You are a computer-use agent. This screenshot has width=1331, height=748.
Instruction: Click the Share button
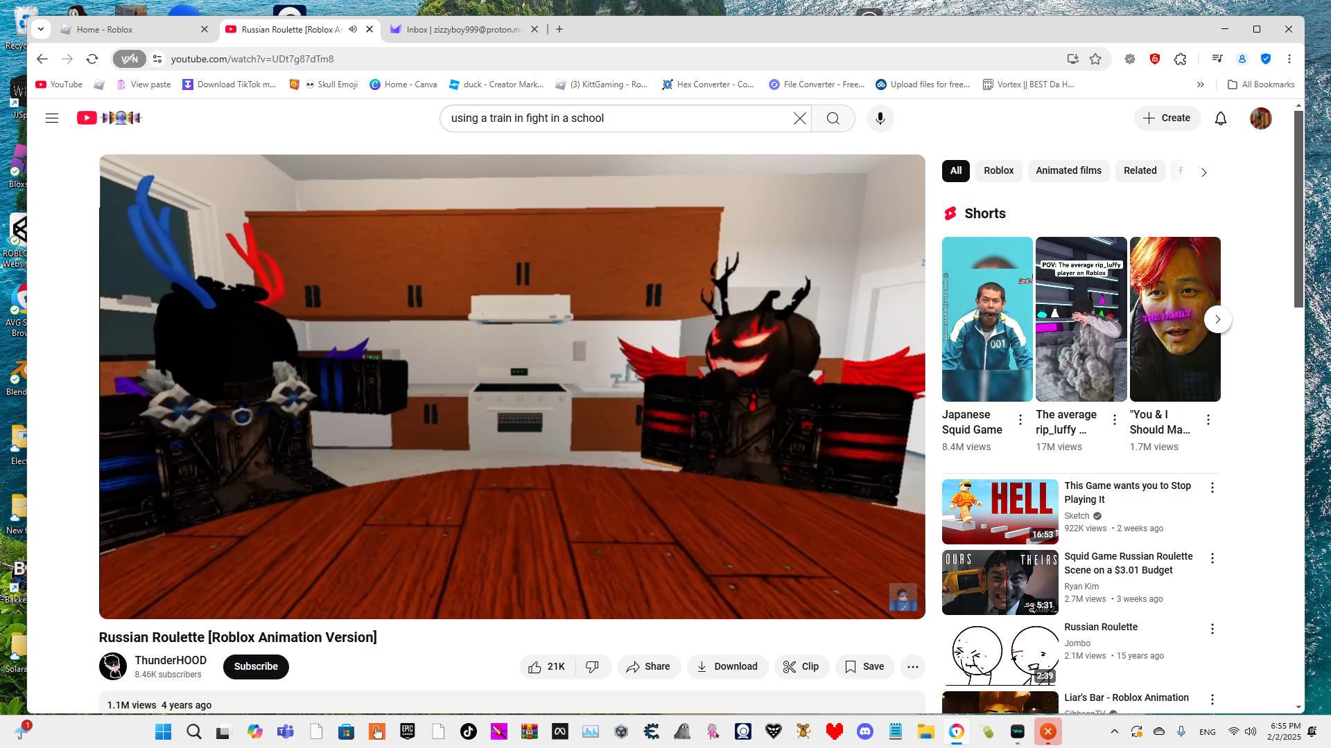(x=648, y=667)
